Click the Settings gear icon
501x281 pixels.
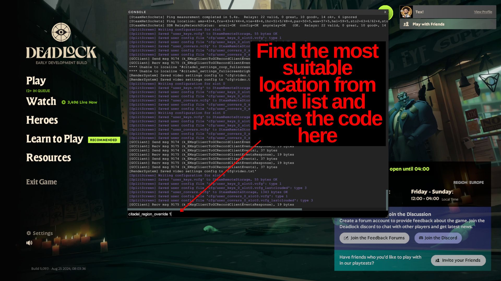coord(28,233)
